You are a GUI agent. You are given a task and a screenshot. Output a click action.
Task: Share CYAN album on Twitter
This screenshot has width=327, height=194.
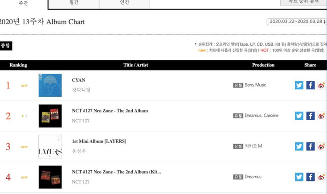click(299, 85)
